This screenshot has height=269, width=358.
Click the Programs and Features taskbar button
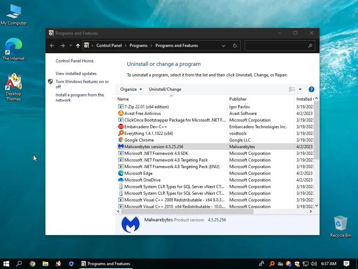106,264
